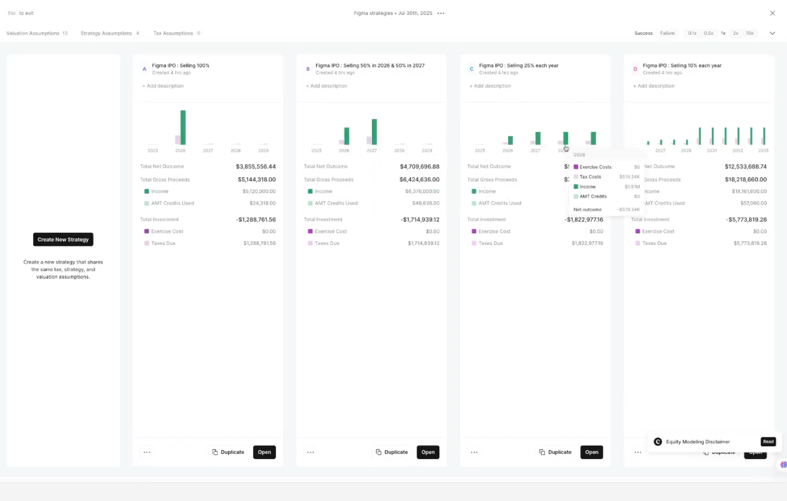787x501 pixels.
Task: Open the Strategy Assumptions tab
Action: click(x=110, y=33)
